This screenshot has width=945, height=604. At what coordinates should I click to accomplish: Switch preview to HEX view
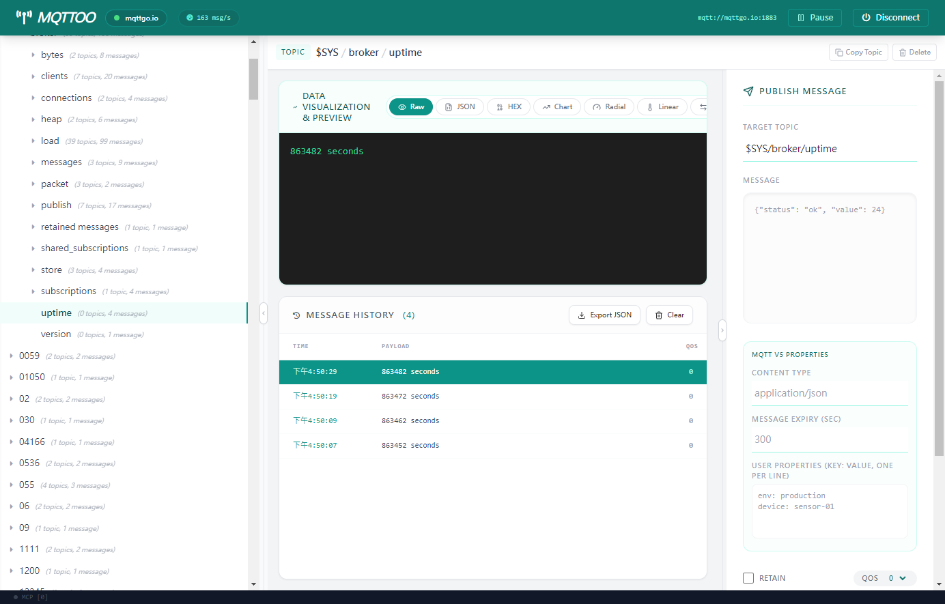coord(509,107)
